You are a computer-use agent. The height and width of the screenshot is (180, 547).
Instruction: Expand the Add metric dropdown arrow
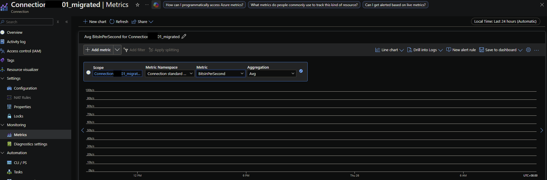(117, 50)
